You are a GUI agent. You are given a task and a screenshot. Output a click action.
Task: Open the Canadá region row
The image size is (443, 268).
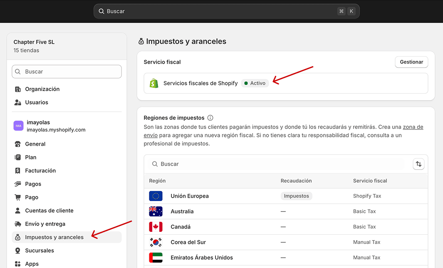(286, 227)
